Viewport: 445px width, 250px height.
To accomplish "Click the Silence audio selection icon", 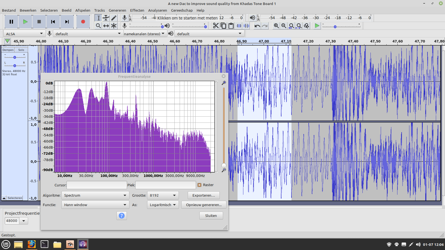I will [246, 26].
